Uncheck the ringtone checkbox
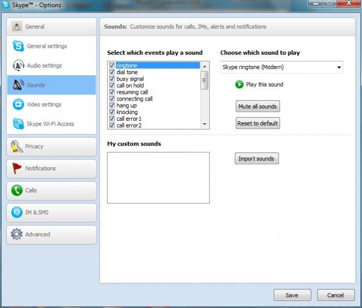Screen dimensions: 362x308 tap(112, 66)
